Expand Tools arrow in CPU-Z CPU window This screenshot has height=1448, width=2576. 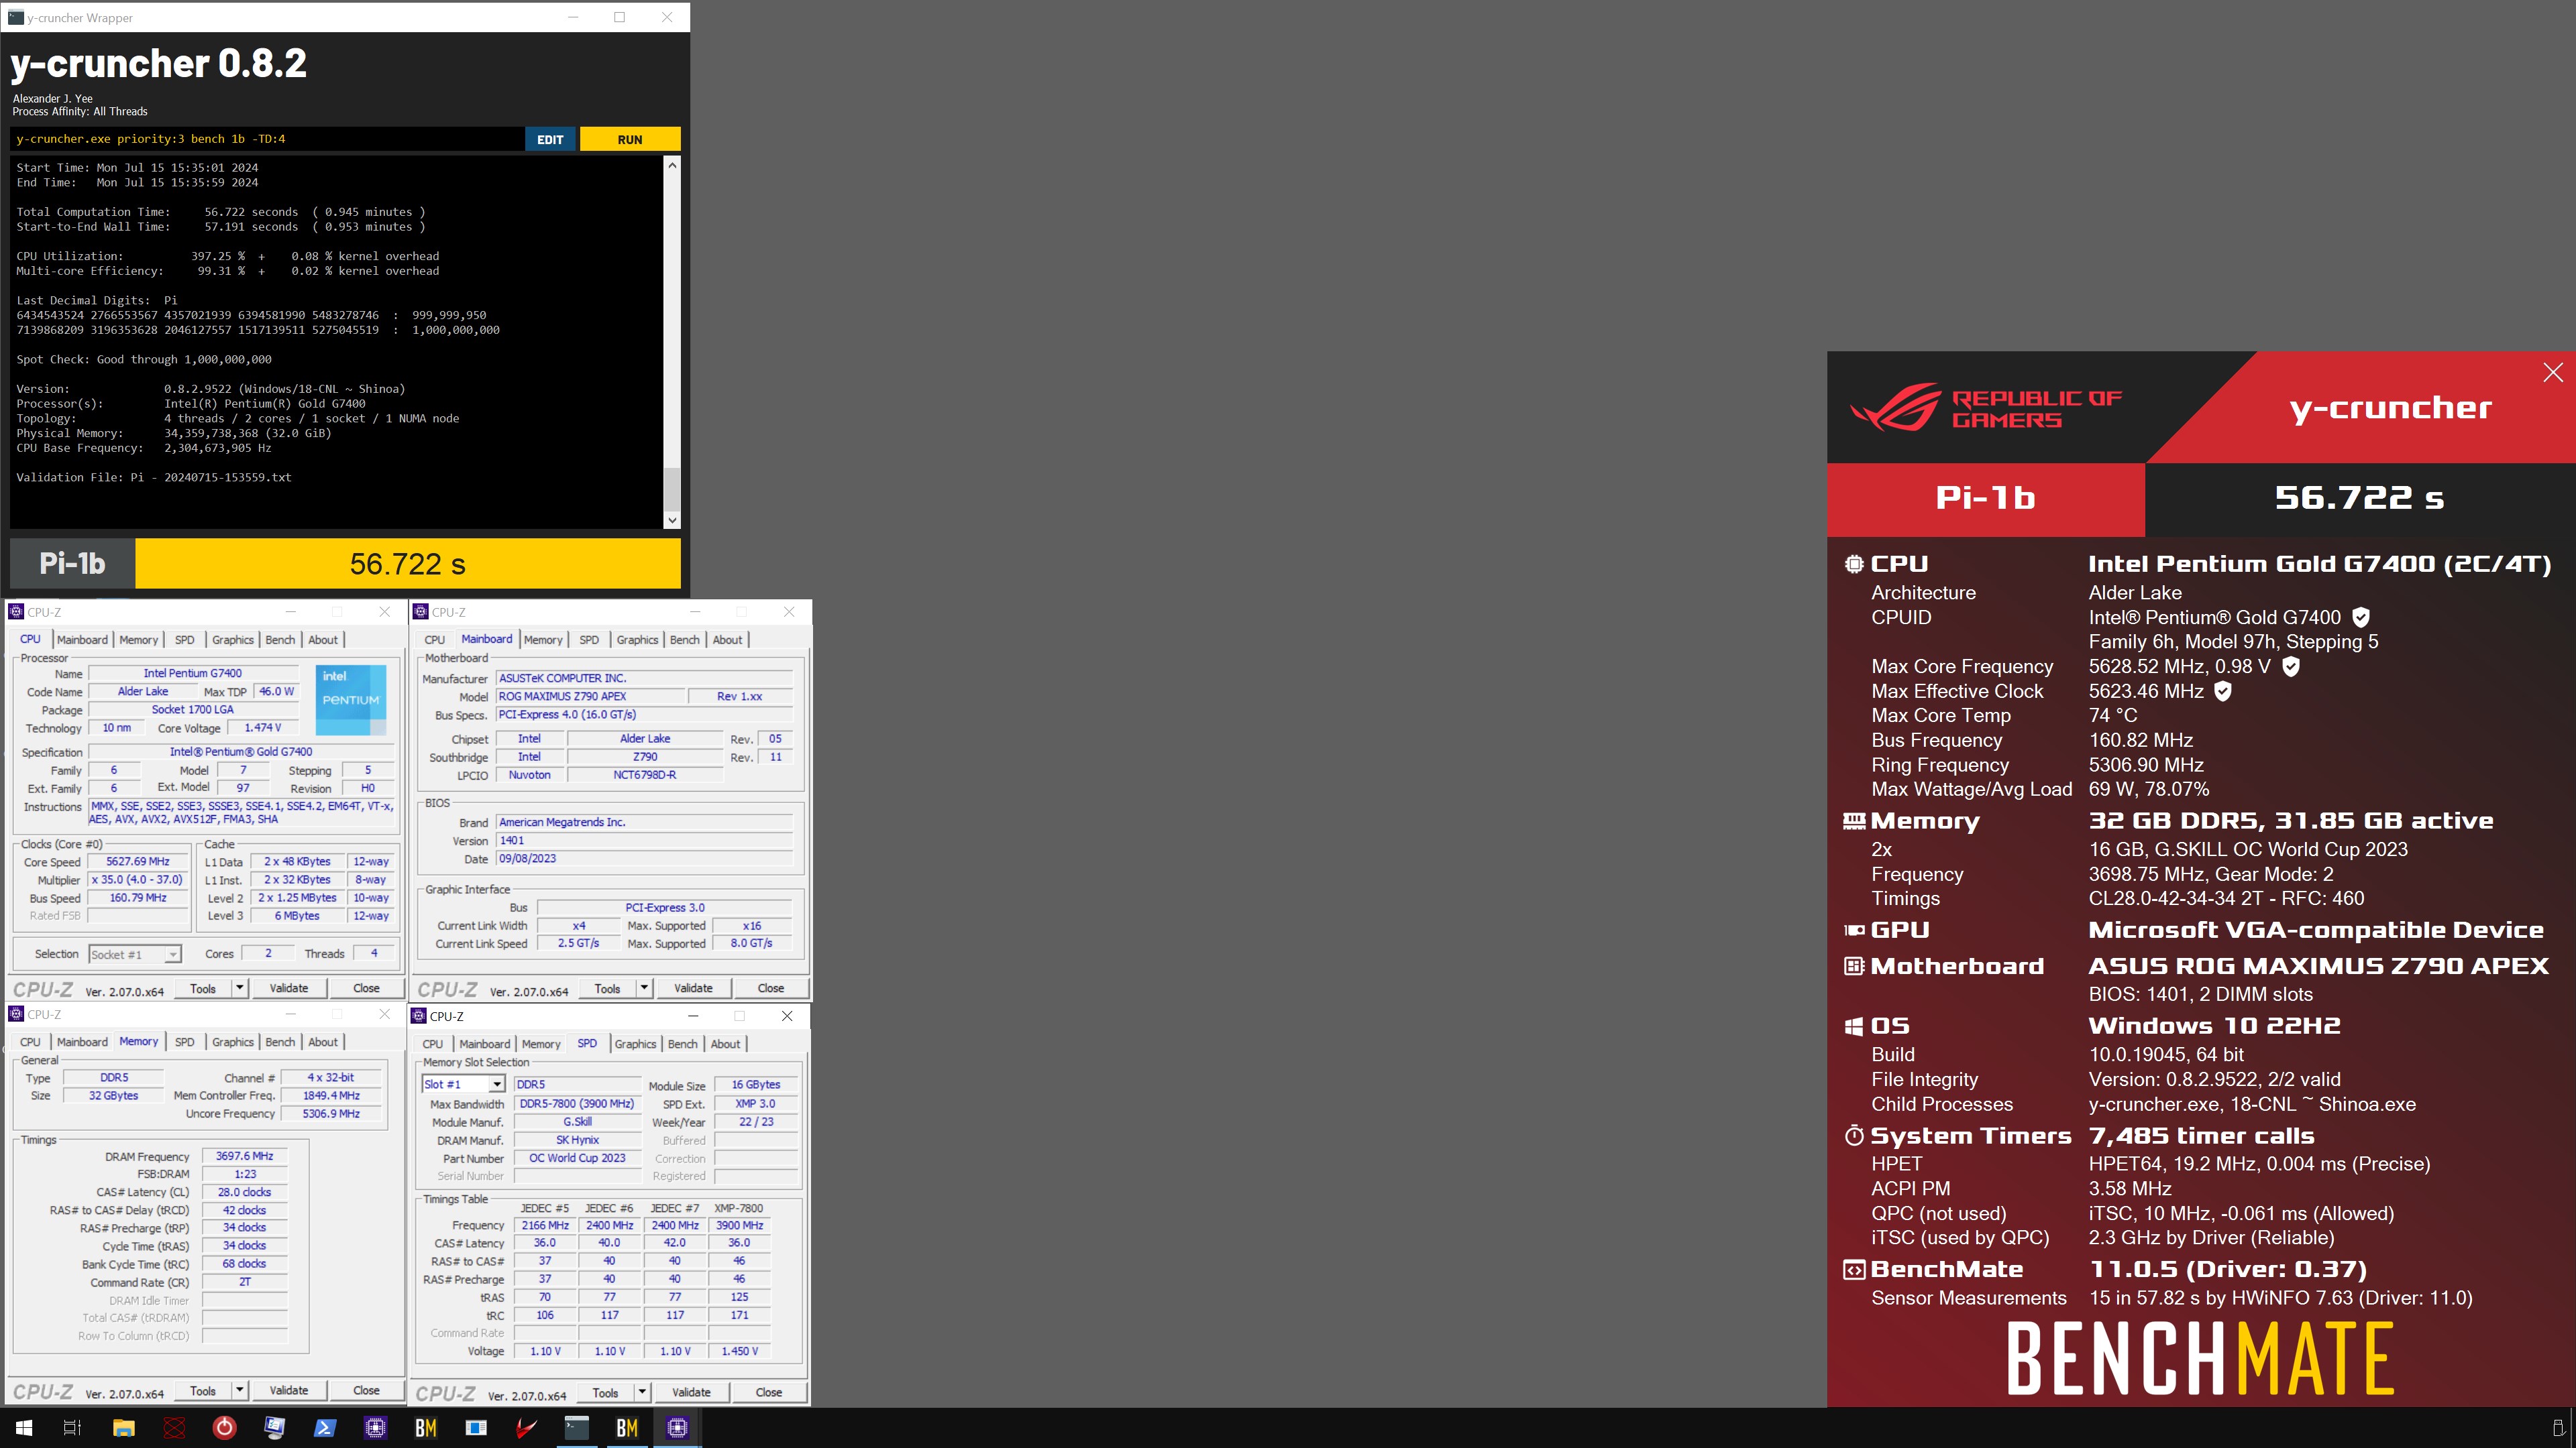point(240,988)
